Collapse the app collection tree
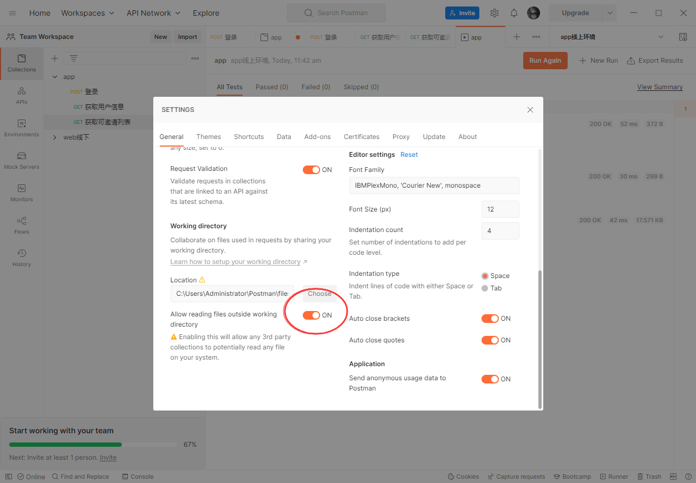The height and width of the screenshot is (483, 696). [55, 77]
